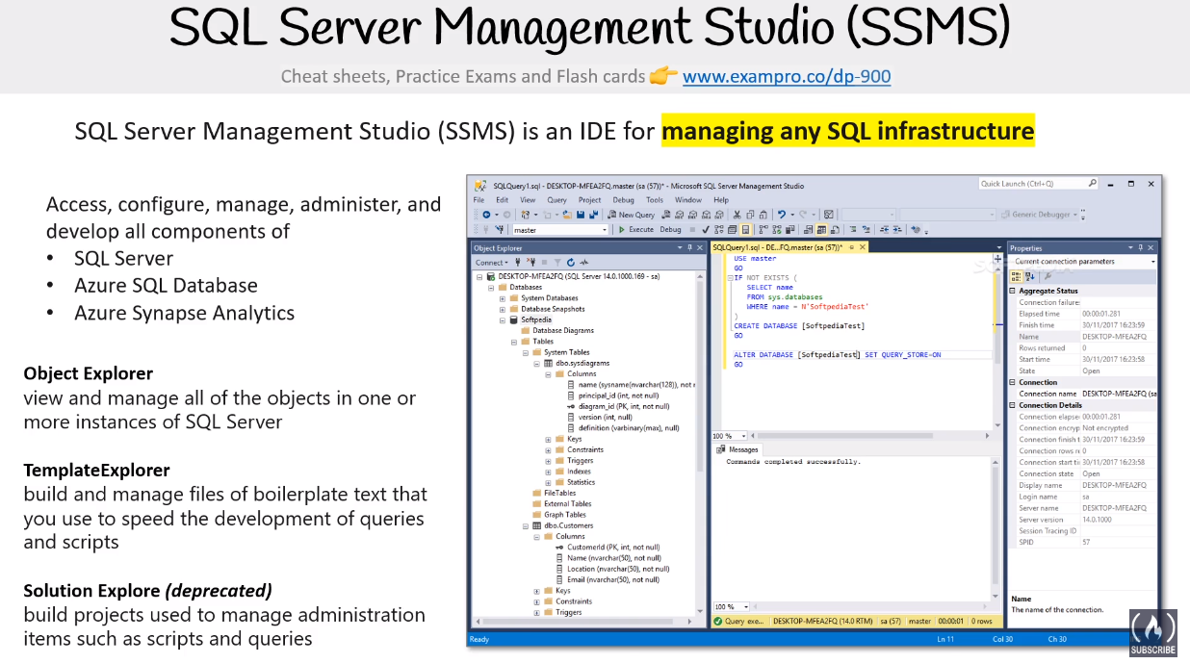
Task: Click the Quick Launch search field
Action: point(1039,183)
